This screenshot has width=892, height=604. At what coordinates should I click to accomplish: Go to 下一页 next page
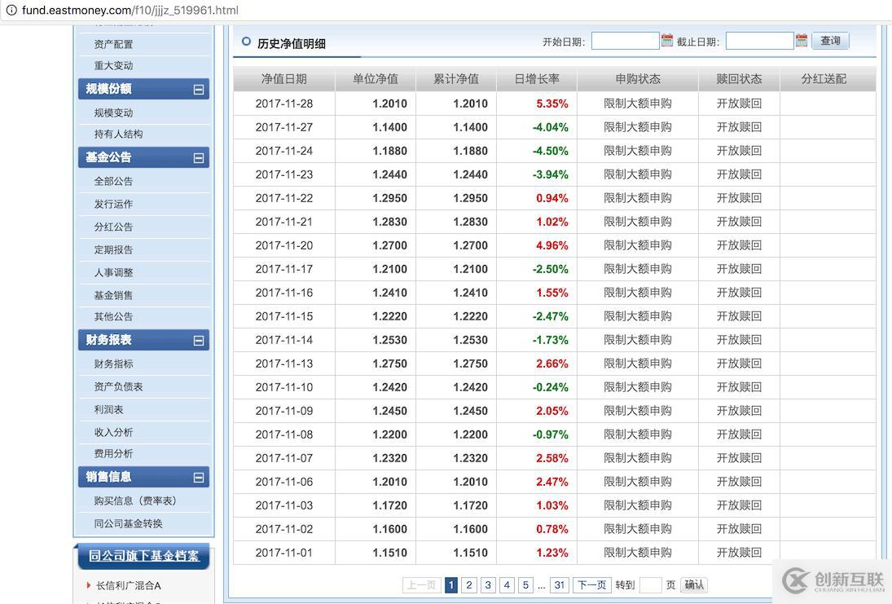click(591, 584)
